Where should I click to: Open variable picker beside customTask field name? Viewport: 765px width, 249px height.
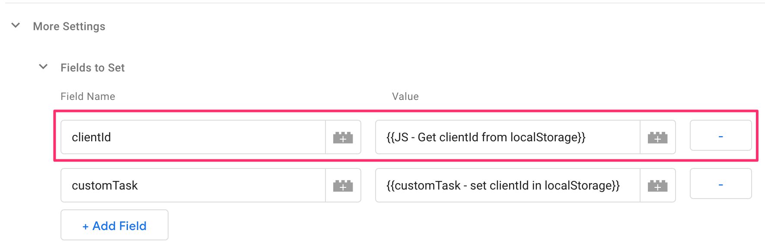point(343,186)
